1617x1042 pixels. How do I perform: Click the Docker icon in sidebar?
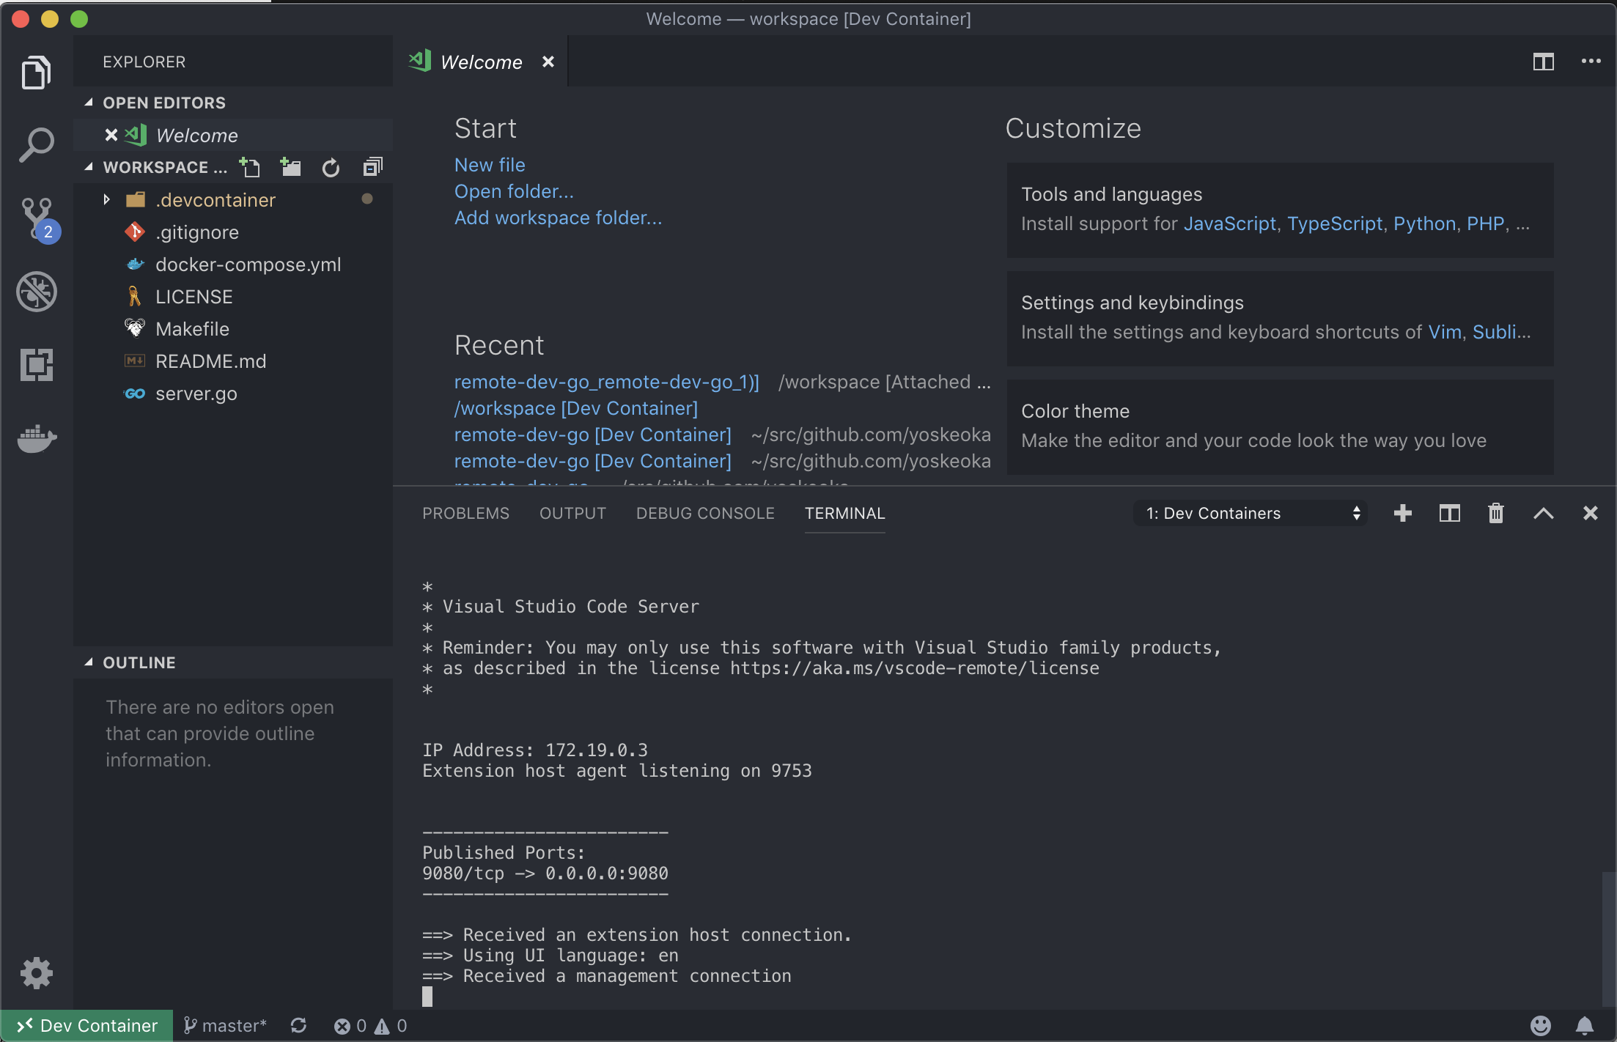click(33, 436)
